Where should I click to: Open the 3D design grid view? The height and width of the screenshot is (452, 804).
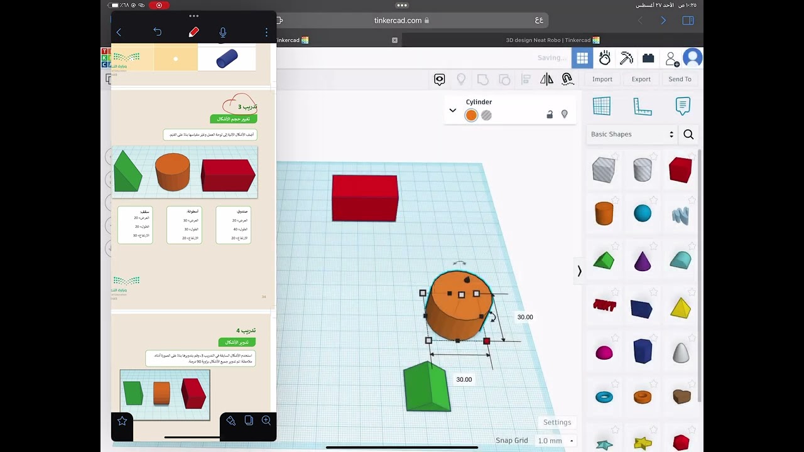tap(582, 58)
